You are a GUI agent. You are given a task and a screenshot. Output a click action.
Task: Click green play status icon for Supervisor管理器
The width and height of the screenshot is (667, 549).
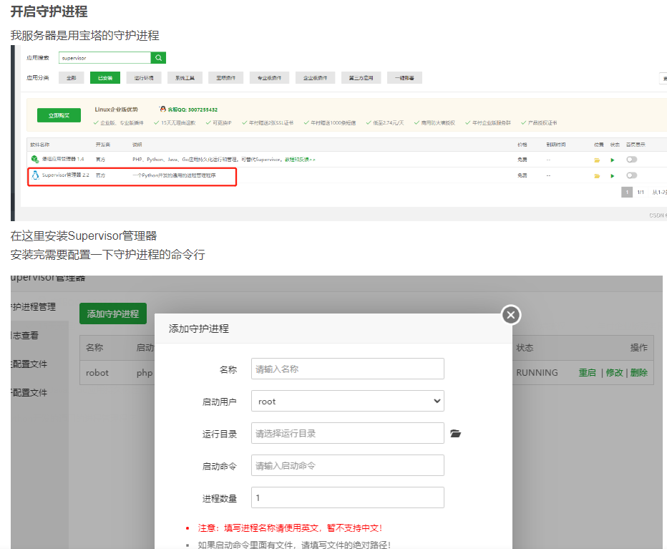[x=613, y=176]
